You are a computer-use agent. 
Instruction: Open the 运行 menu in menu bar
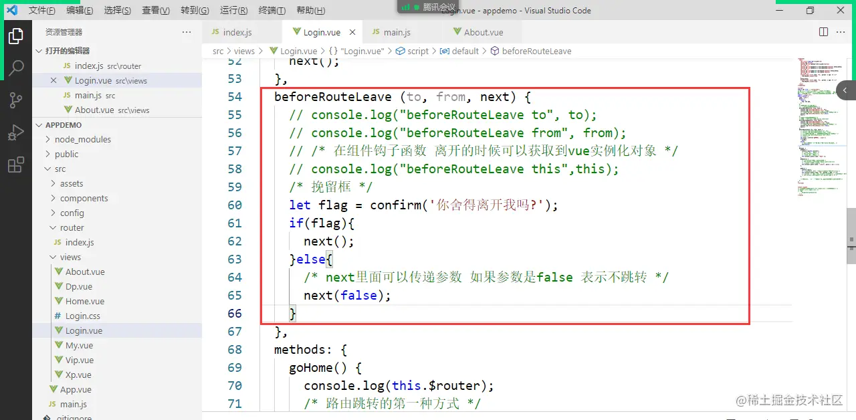(233, 10)
